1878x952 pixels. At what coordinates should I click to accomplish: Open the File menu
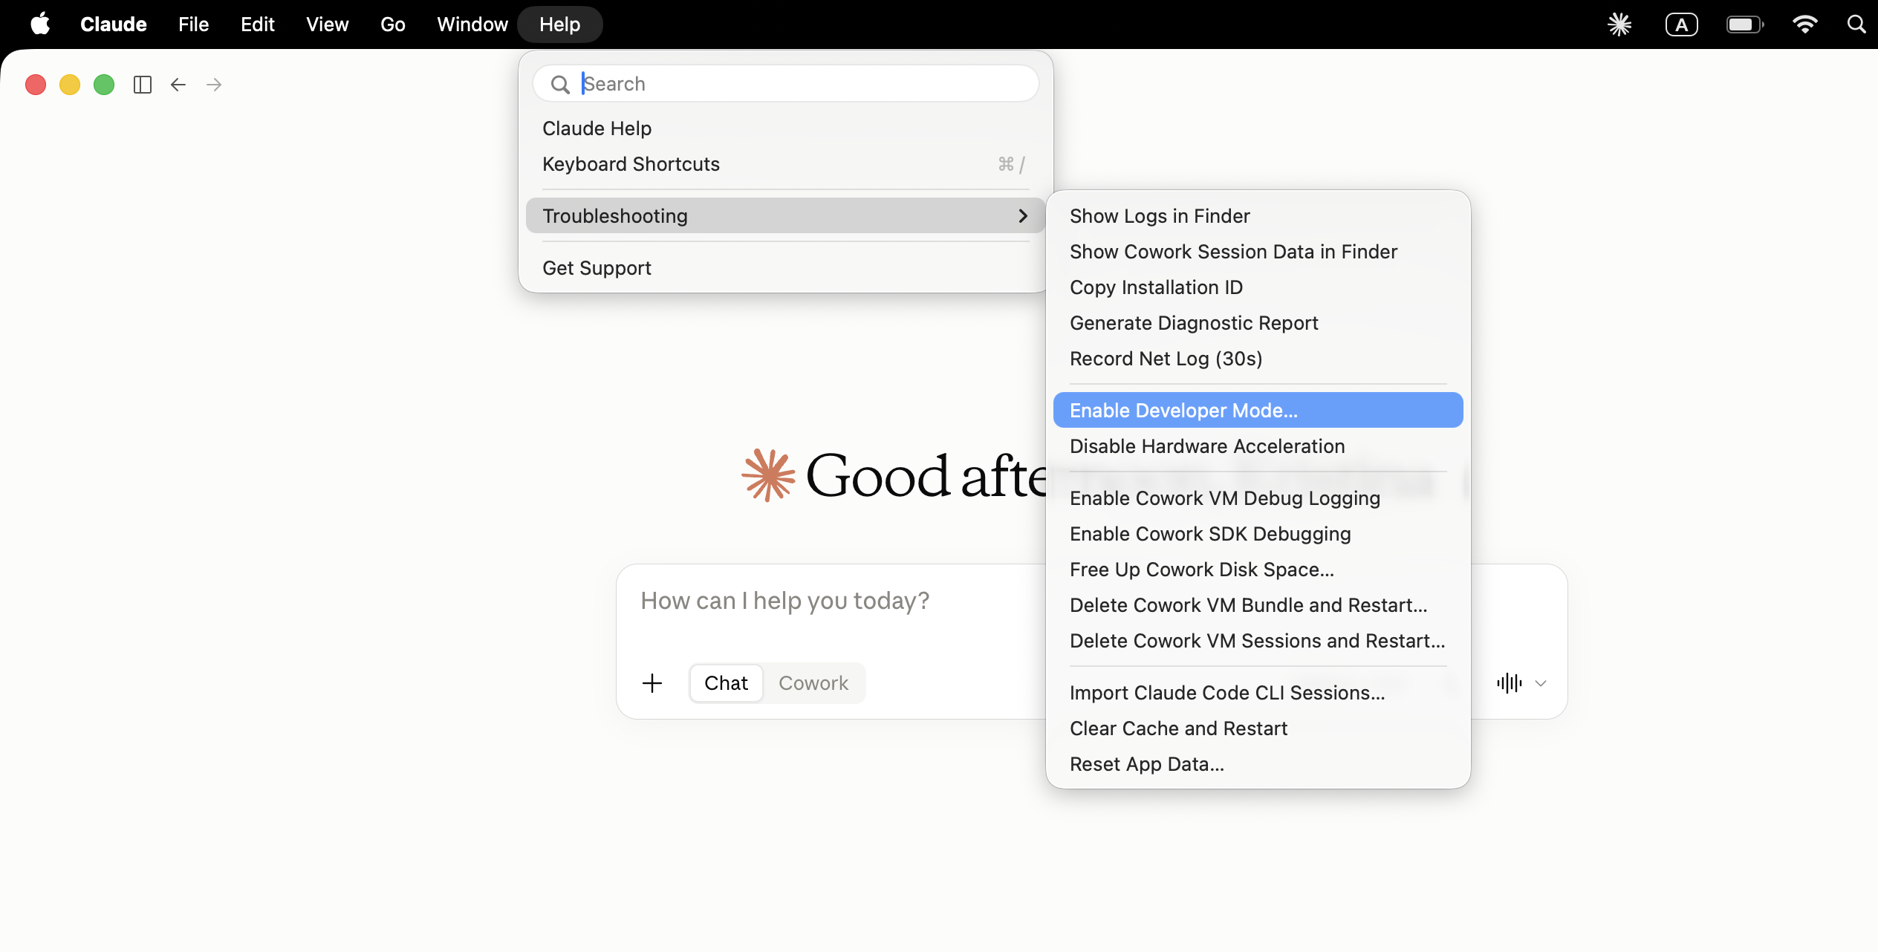tap(193, 25)
